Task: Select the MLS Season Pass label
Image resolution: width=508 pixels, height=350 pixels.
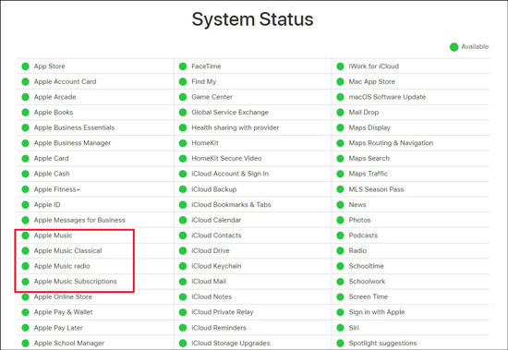Action: pos(376,189)
